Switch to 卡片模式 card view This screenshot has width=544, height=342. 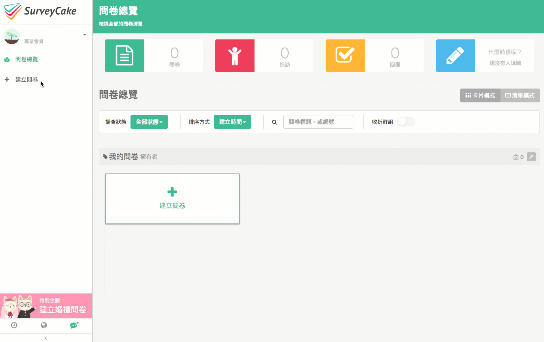click(x=480, y=95)
